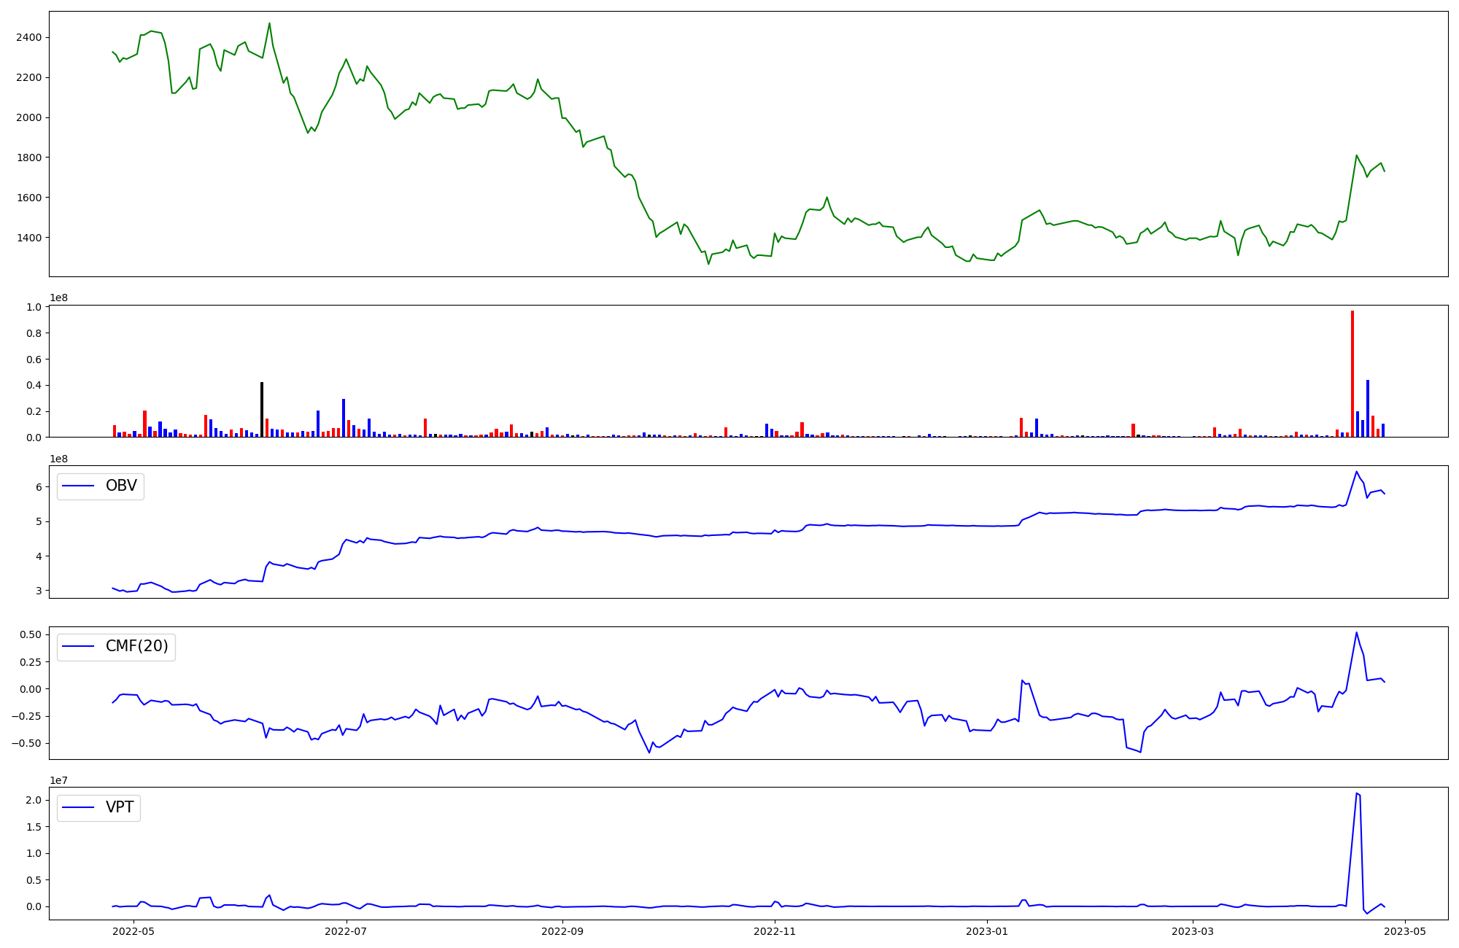Click the 1600 price axis tick label
Viewport: 1459px width, 948px height.
[28, 198]
